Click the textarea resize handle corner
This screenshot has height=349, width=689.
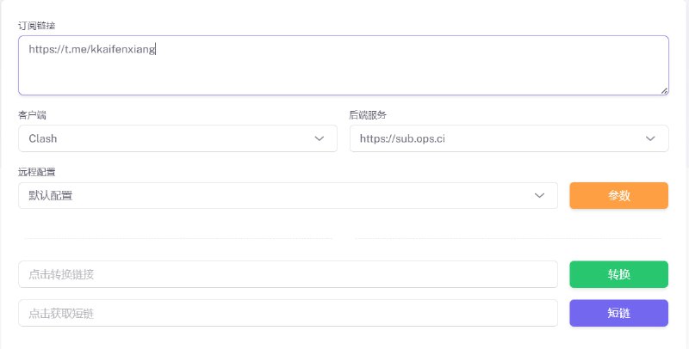point(664,89)
